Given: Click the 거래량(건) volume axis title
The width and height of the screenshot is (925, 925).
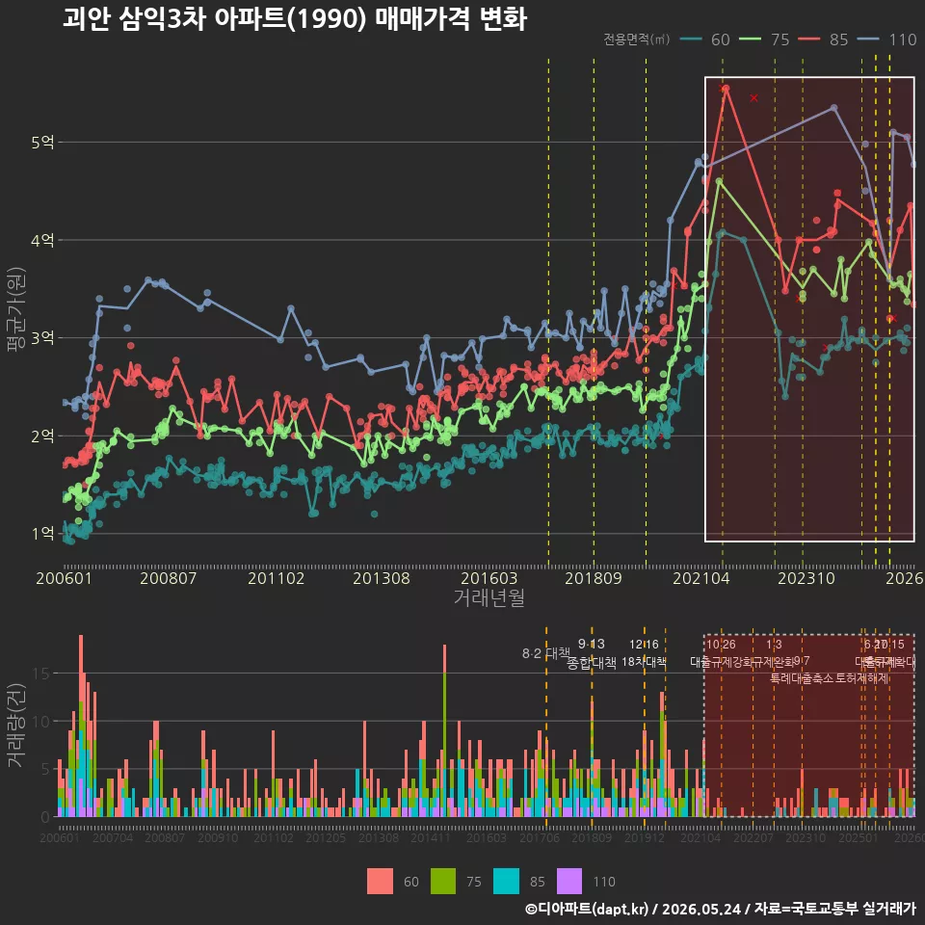Looking at the screenshot, I should pyautogui.click(x=15, y=726).
